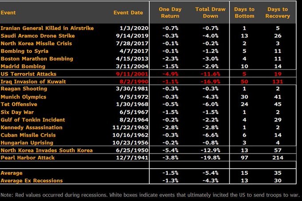302x201 pixels.
Task: Select the Pearl Harbor Attack row
Action: (28, 158)
